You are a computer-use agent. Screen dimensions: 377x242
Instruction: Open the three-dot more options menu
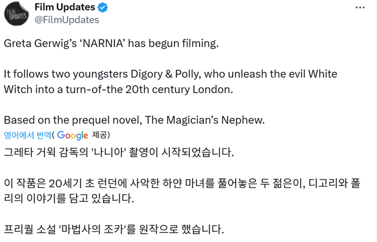[x=359, y=7]
